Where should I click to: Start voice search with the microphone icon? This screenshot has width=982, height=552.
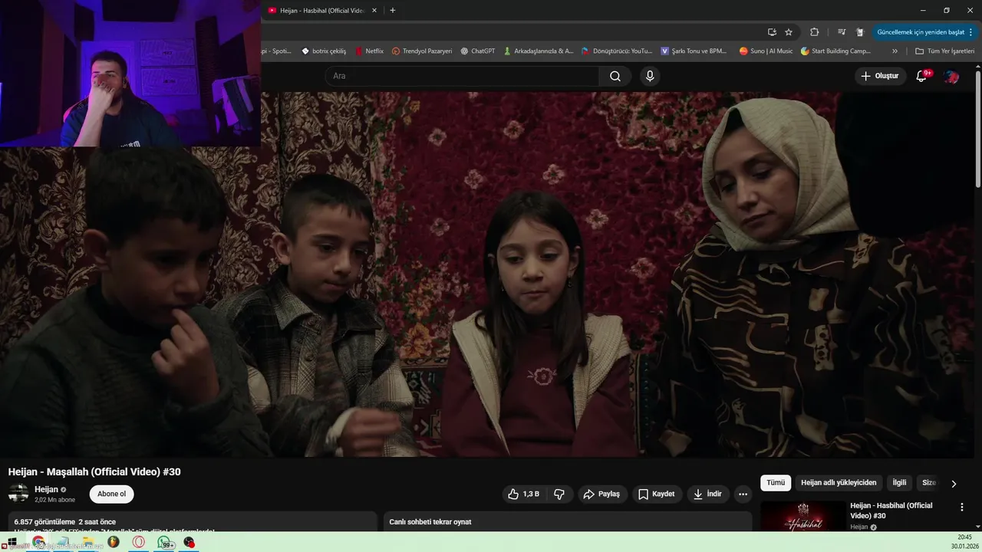[x=650, y=76]
